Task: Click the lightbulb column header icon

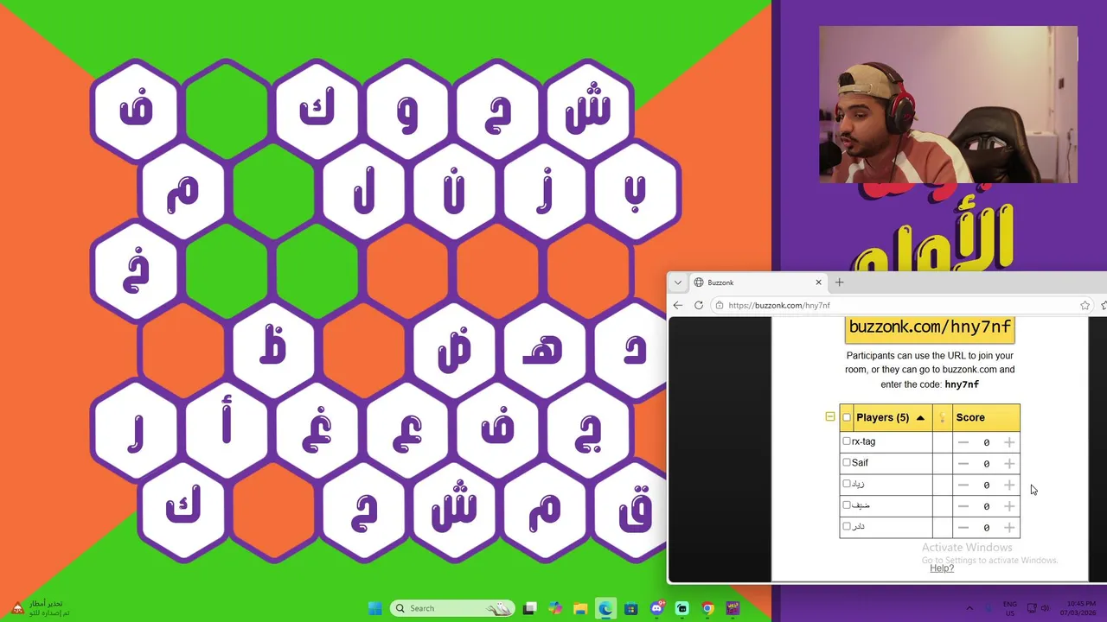Action: point(942,417)
